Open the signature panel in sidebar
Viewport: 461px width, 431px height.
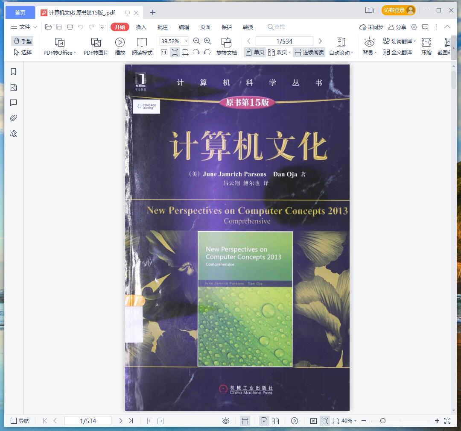tap(14, 134)
